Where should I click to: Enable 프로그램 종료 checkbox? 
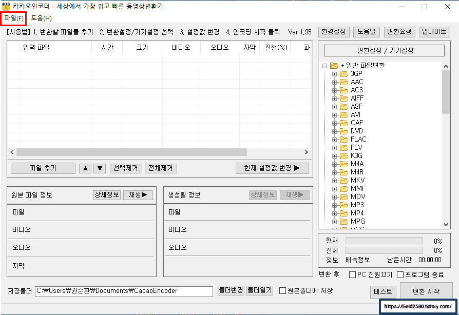tap(400, 274)
